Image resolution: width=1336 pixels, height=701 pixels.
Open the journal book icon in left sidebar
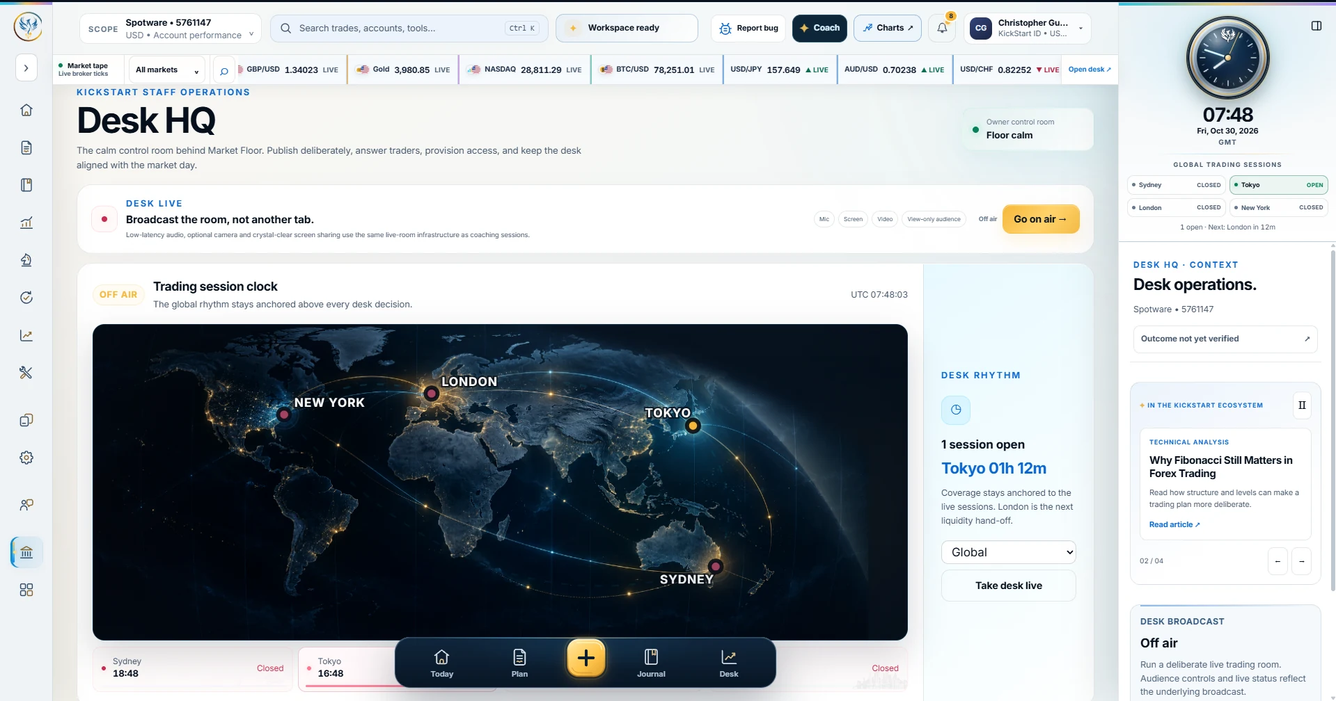[x=26, y=185]
